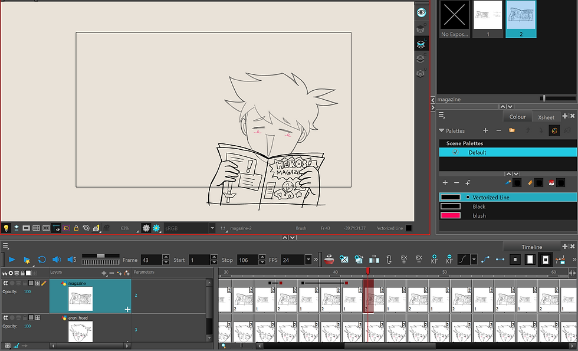
Task: Click the Stop frame field
Action: 247,260
